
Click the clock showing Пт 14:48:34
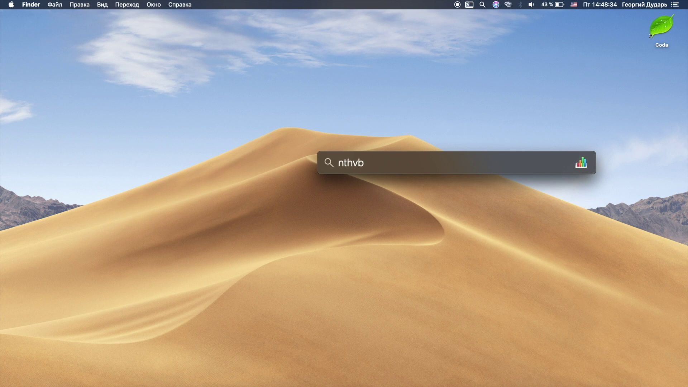tap(600, 5)
